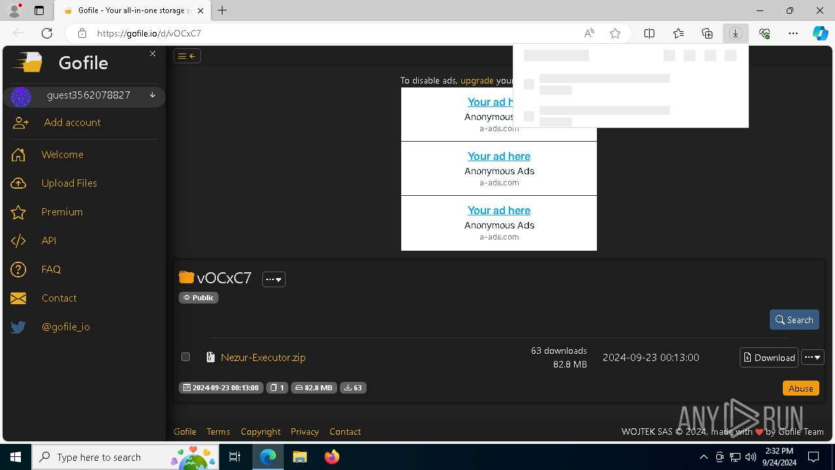The height and width of the screenshot is (470, 835).
Task: Report folder with Abuse button
Action: coord(801,388)
